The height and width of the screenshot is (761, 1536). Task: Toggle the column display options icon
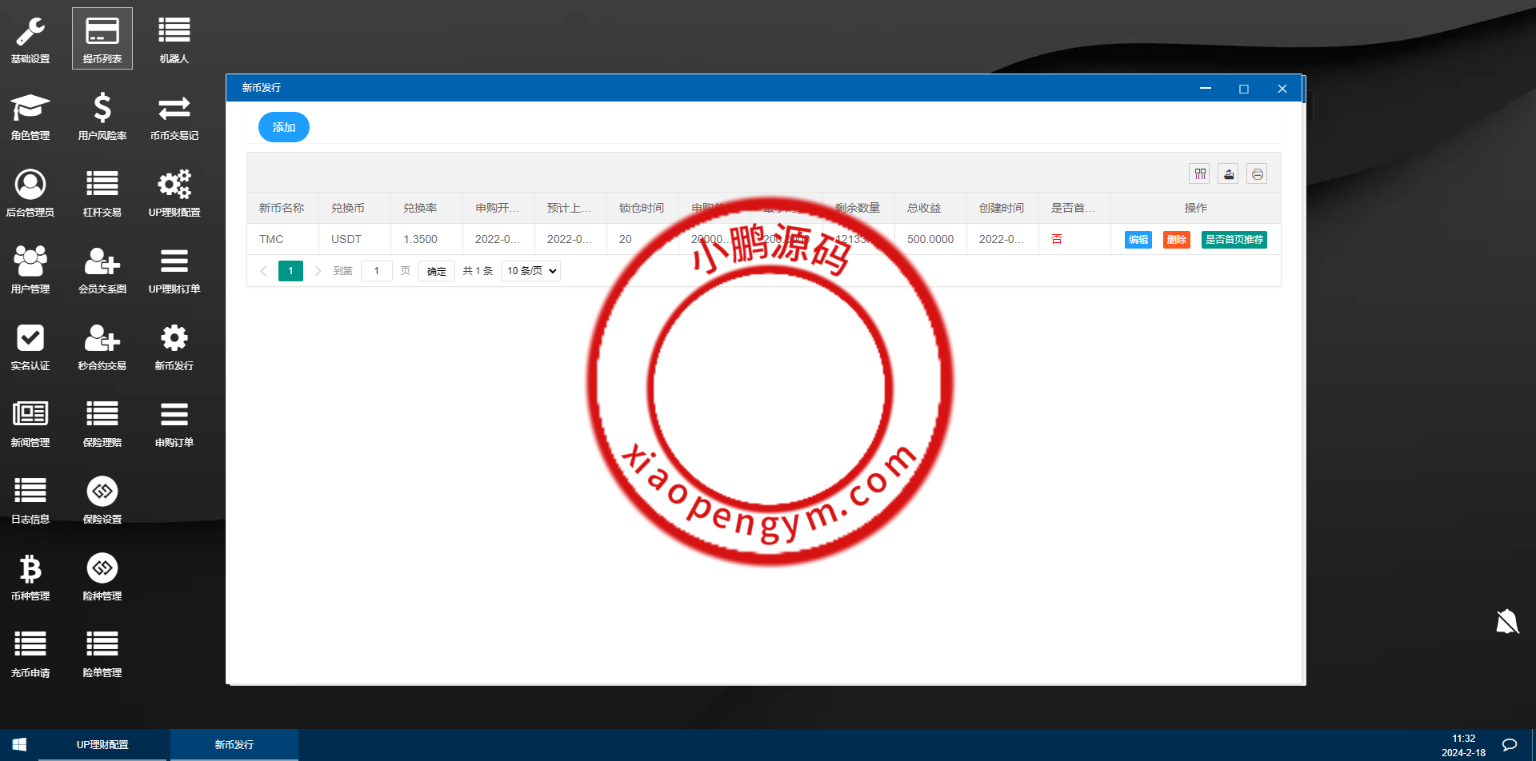pyautogui.click(x=1199, y=173)
